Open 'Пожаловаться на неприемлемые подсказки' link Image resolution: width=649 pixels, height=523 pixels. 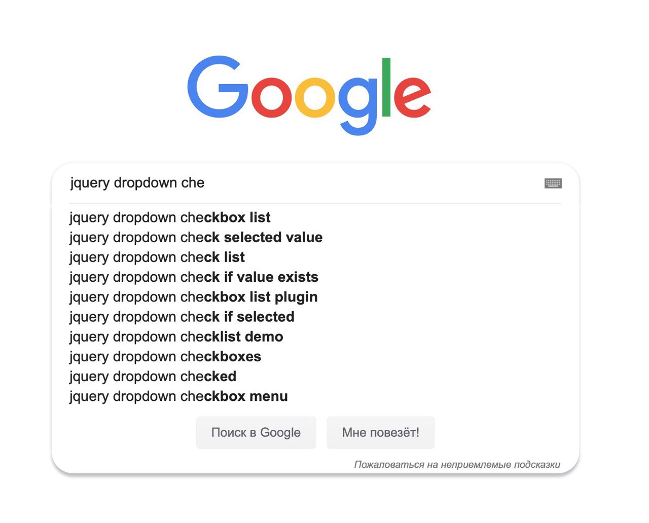coord(457,464)
